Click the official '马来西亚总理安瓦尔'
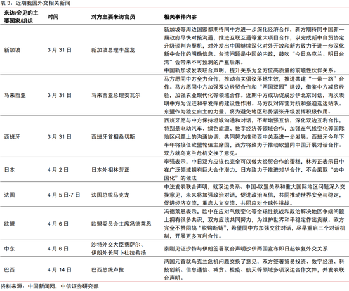This screenshot has width=349, height=291. (x=115, y=95)
